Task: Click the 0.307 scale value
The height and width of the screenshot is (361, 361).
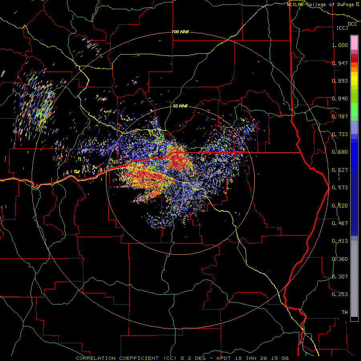Action: [340, 277]
